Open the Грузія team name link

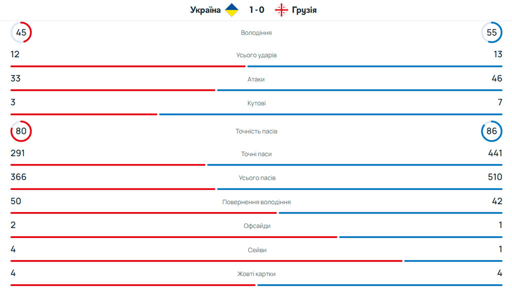tap(304, 10)
